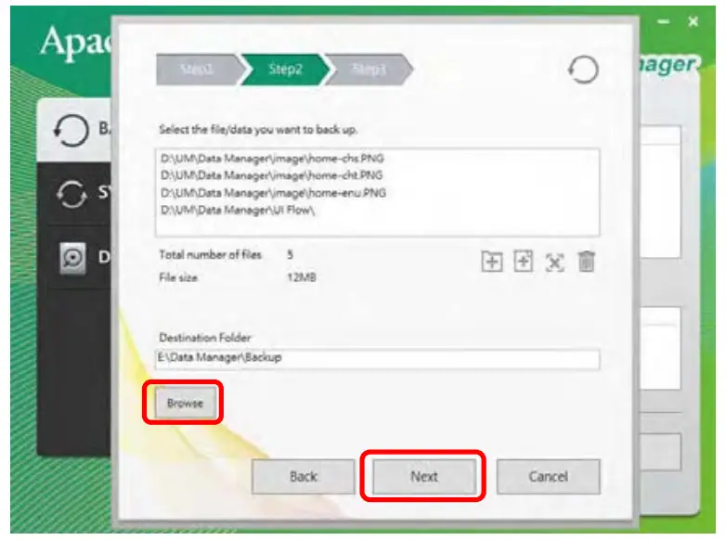
Task: Cancel the backup wizard
Action: (x=548, y=476)
